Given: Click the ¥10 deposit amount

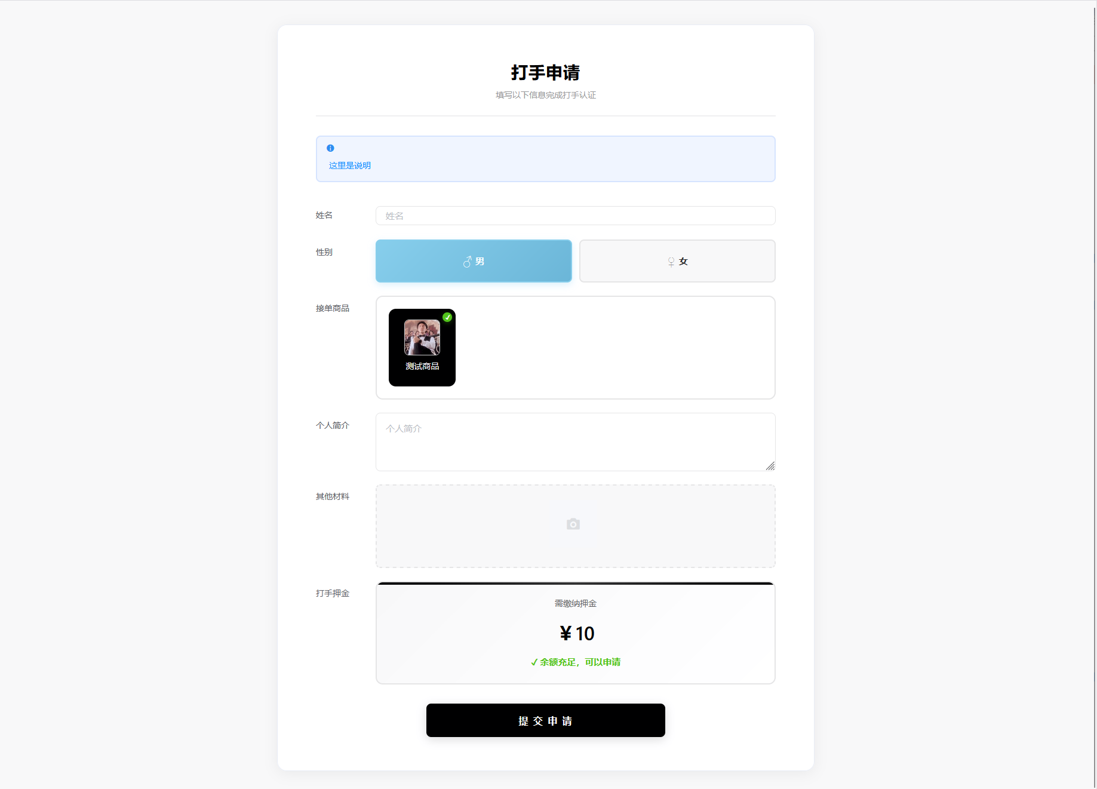Looking at the screenshot, I should coord(577,634).
